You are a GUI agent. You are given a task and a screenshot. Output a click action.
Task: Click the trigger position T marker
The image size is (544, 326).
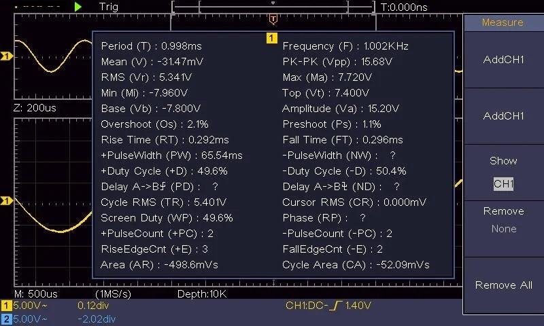[x=273, y=20]
